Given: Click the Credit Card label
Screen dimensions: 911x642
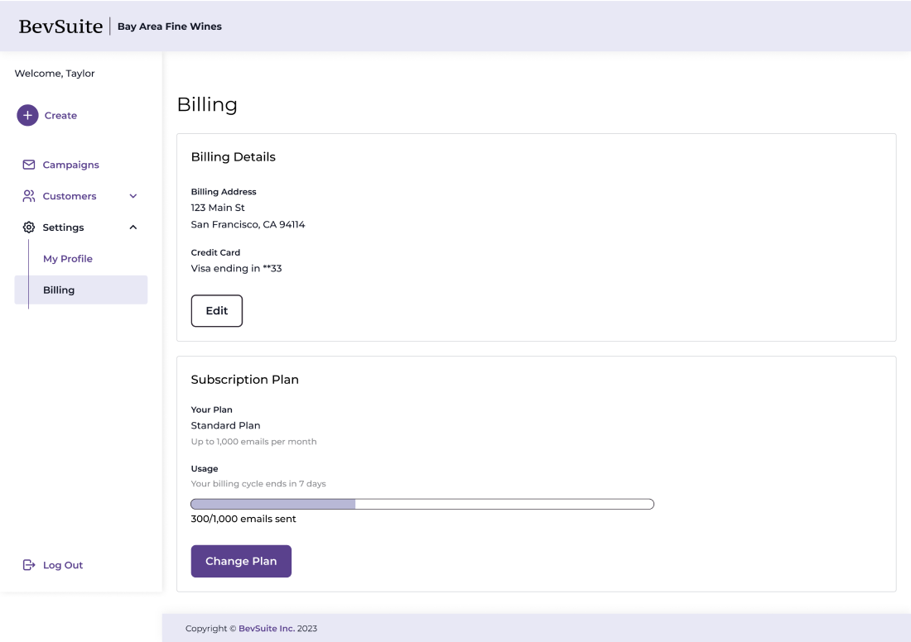Looking at the screenshot, I should pyautogui.click(x=215, y=252).
